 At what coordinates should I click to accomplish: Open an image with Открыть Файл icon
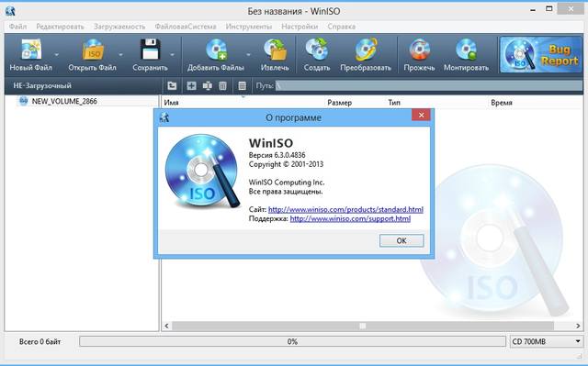[92, 50]
